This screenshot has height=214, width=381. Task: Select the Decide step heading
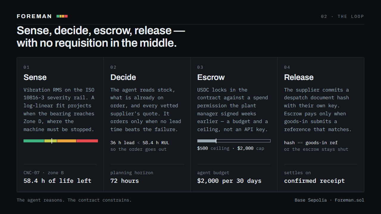pos(123,77)
